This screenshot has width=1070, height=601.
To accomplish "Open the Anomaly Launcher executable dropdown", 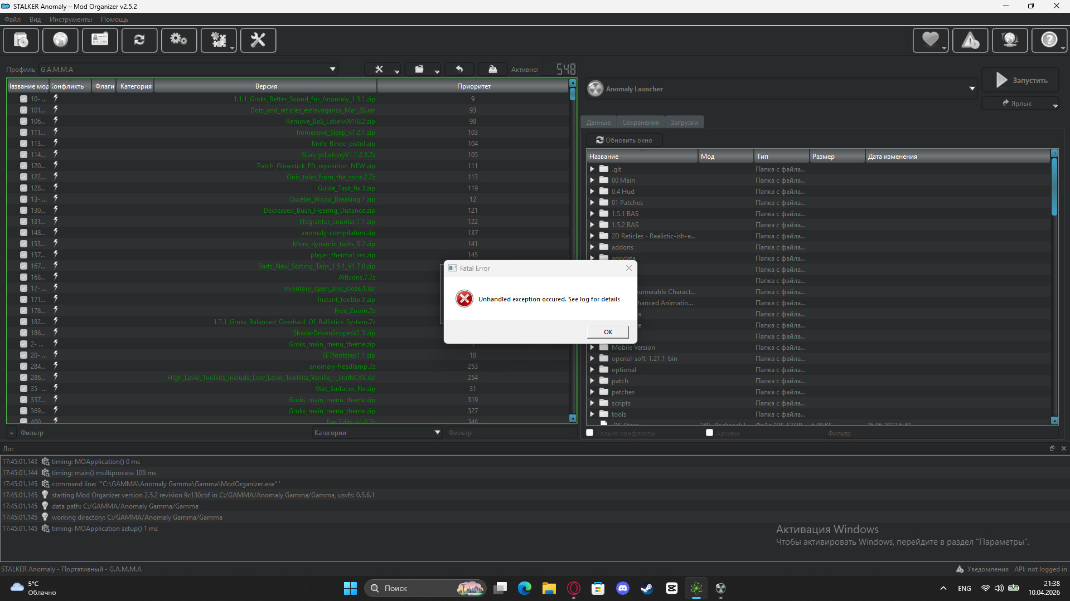I will pos(972,89).
